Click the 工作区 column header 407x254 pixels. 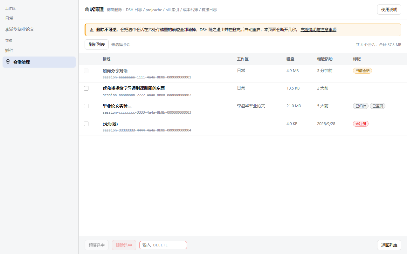click(243, 59)
